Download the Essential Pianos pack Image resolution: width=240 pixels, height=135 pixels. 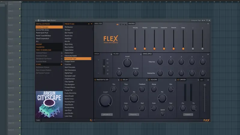click(x=62, y=53)
